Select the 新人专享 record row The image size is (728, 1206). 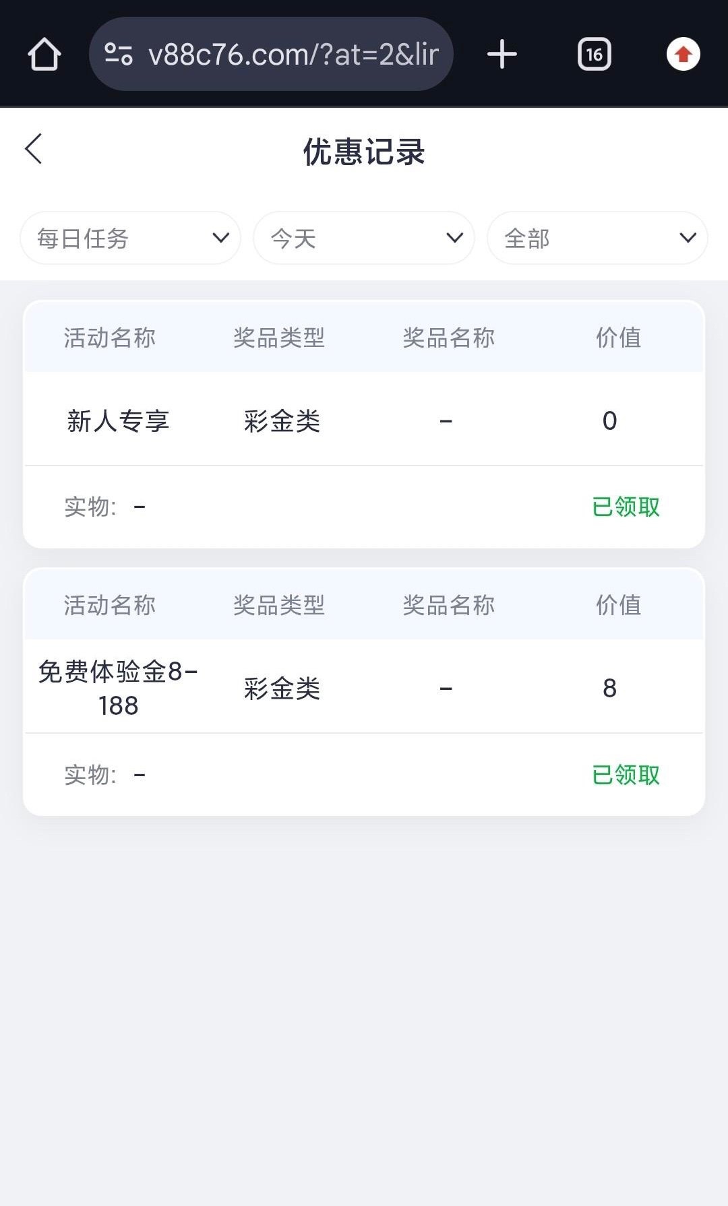[364, 420]
